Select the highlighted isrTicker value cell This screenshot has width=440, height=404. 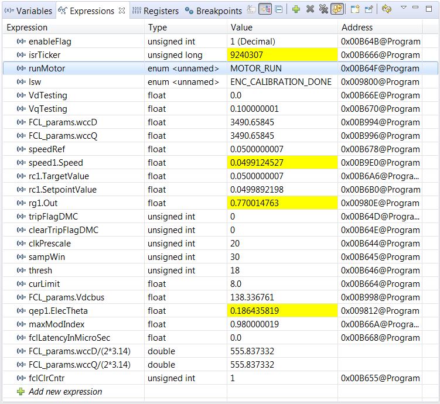pos(282,55)
